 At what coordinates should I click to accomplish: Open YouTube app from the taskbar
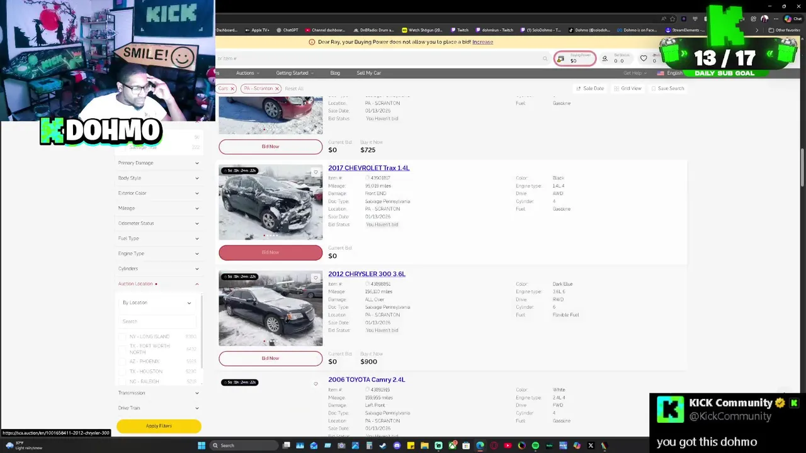click(508, 445)
